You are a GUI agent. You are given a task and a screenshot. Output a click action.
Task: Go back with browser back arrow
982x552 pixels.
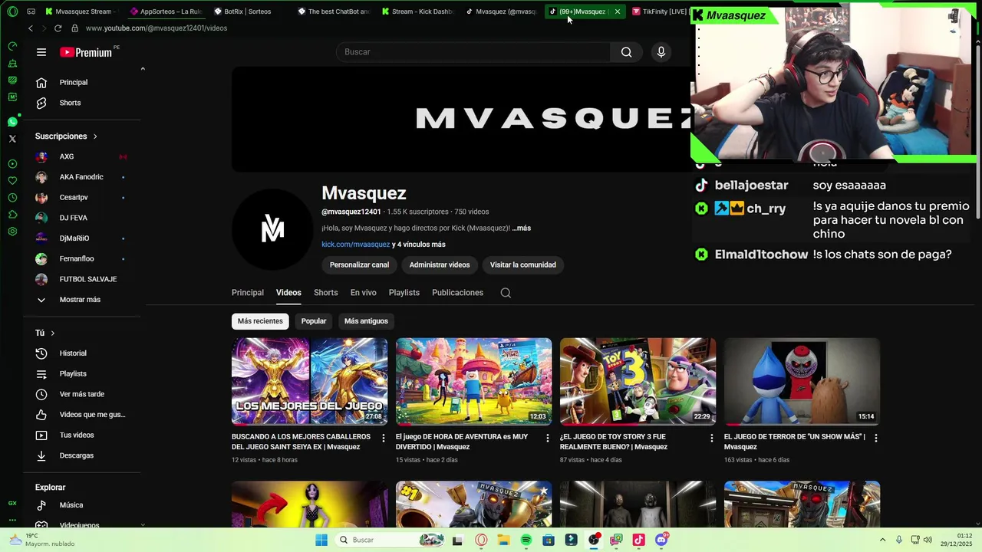[30, 28]
